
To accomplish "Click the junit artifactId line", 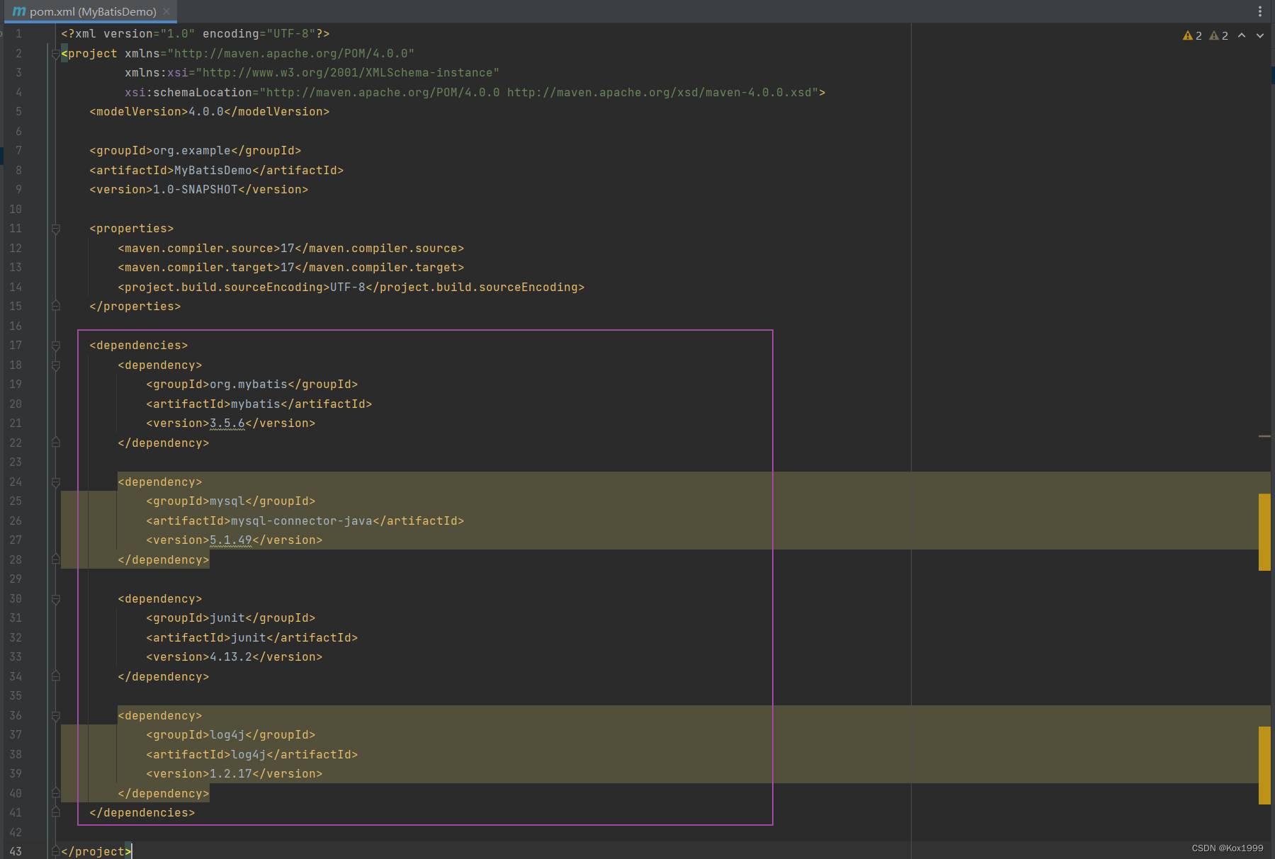I will coord(252,638).
